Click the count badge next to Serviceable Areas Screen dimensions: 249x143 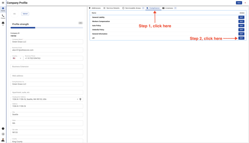[143, 8]
